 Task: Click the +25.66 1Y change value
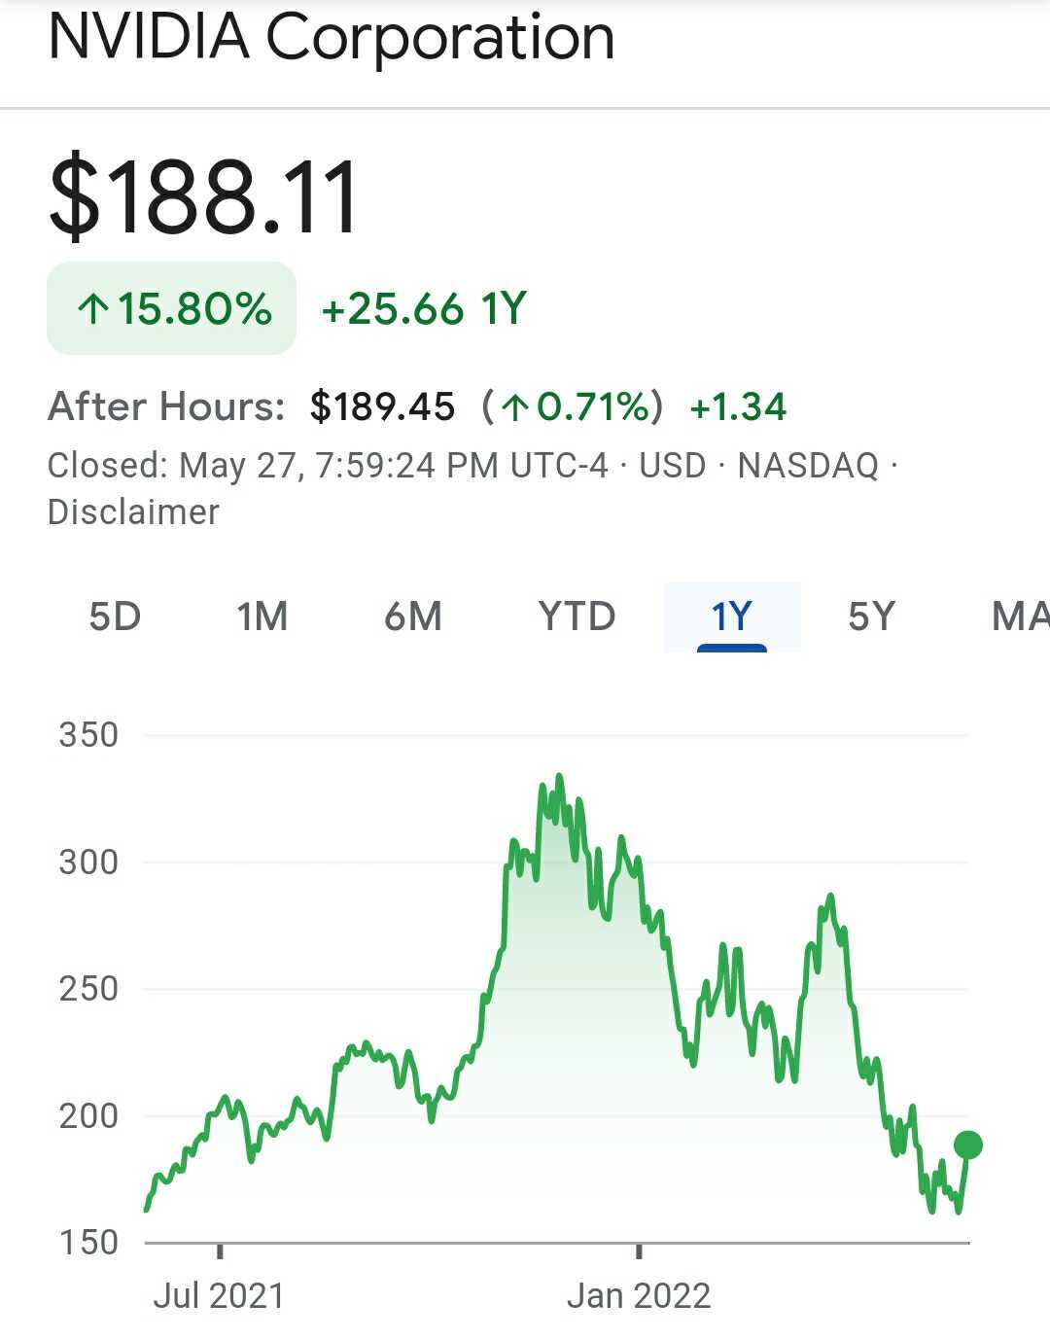coord(424,309)
